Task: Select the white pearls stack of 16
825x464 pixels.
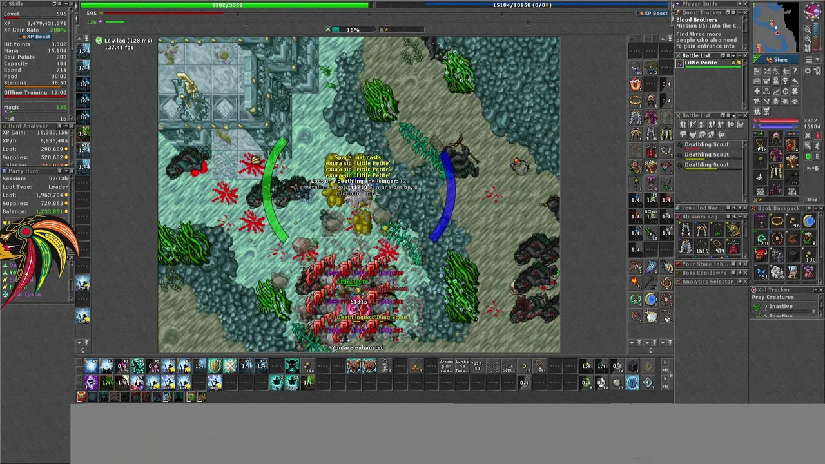Action: click(x=777, y=273)
